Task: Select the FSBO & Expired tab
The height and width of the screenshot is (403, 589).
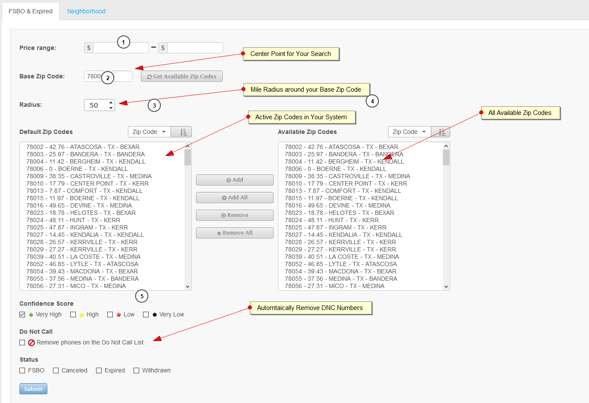Action: pyautogui.click(x=31, y=11)
